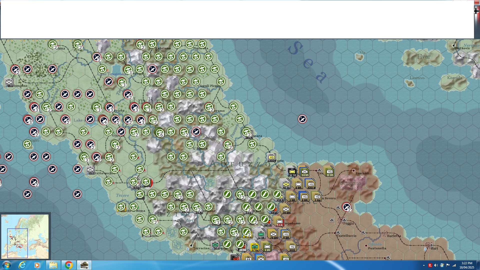Image resolution: width=480 pixels, height=270 pixels.
Task: Select the I Air HQ counter
Action: pos(317,197)
